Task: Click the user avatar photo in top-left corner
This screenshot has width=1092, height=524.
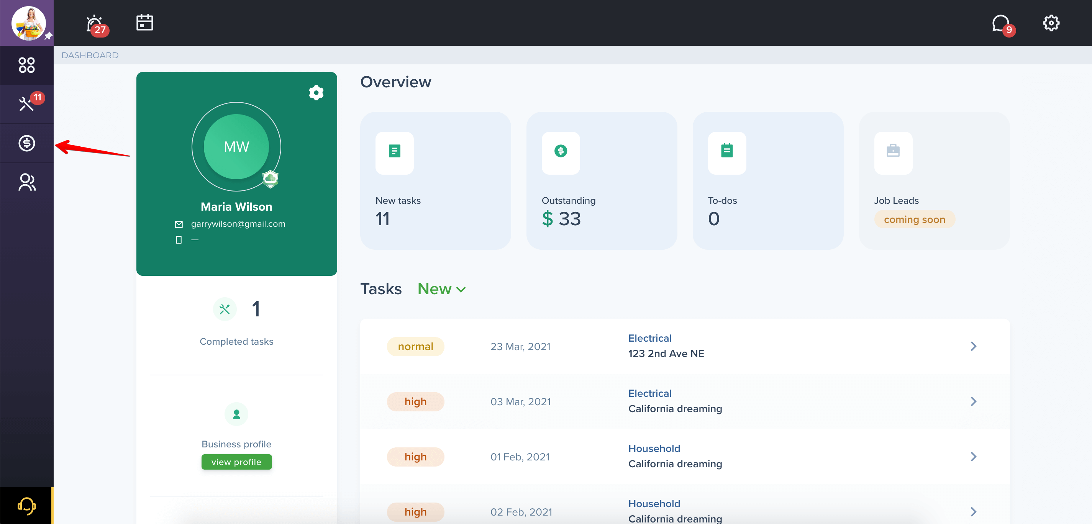Action: (28, 23)
